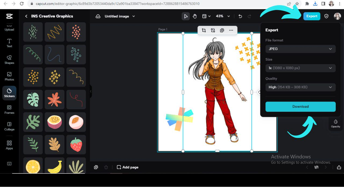Viewport: 344px width, 193px height.
Task: Add the orange maple leaf sticker
Action: 55,99
